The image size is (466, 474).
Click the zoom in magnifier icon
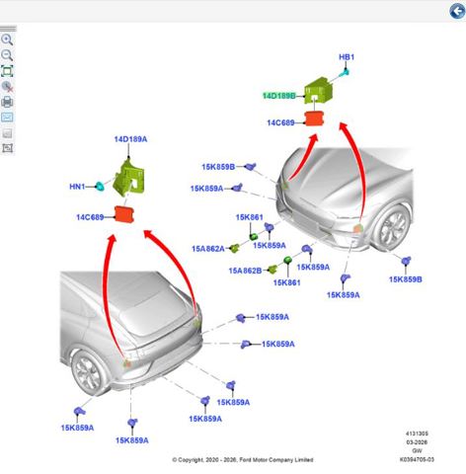[x=7, y=39]
